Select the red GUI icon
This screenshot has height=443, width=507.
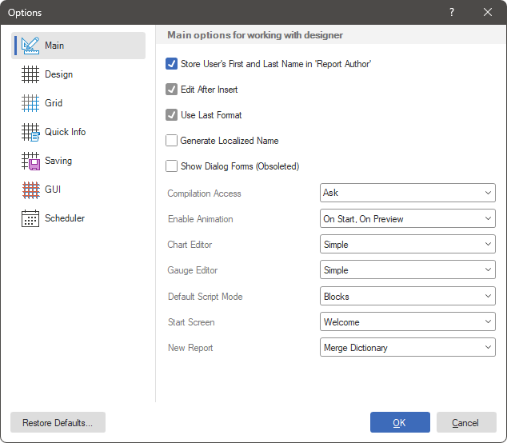click(x=30, y=190)
